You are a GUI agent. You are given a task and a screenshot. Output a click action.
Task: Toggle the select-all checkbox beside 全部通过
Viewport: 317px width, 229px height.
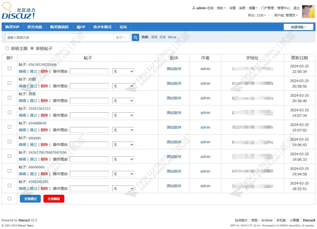point(9,199)
